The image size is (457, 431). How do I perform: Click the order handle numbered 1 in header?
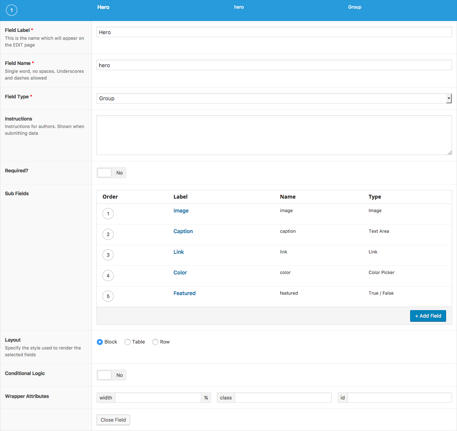(12, 10)
